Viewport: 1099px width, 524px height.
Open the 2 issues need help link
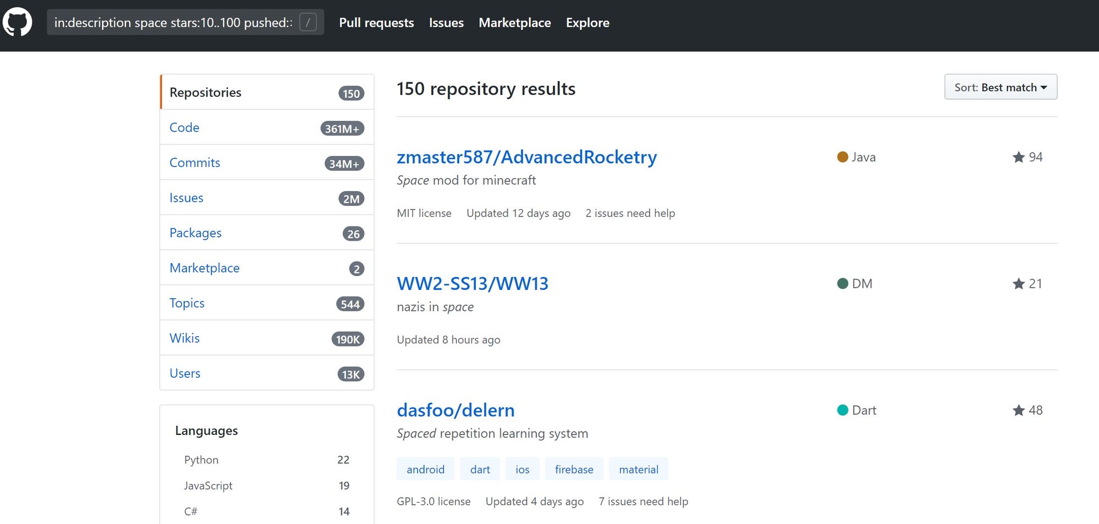pyautogui.click(x=630, y=213)
